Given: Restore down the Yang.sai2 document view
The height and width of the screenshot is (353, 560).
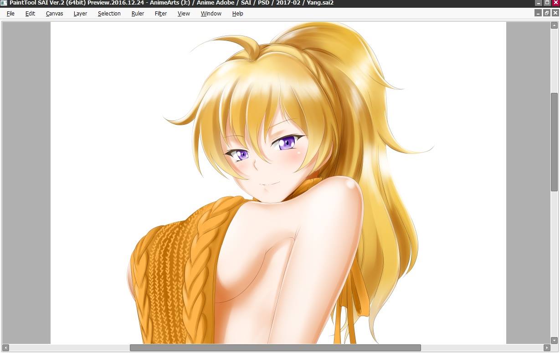Looking at the screenshot, I should click(547, 13).
